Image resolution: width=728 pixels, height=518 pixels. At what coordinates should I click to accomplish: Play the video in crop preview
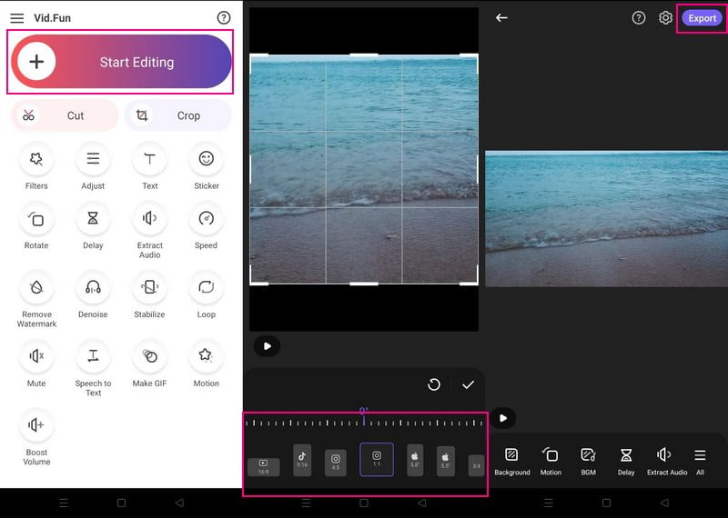pyautogui.click(x=267, y=345)
